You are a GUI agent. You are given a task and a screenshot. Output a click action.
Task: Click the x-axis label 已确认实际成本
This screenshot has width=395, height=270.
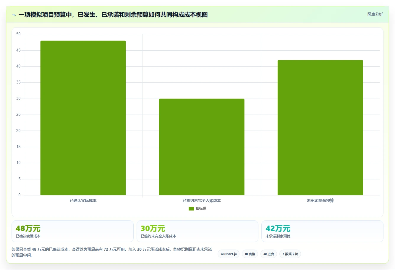pyautogui.click(x=83, y=200)
